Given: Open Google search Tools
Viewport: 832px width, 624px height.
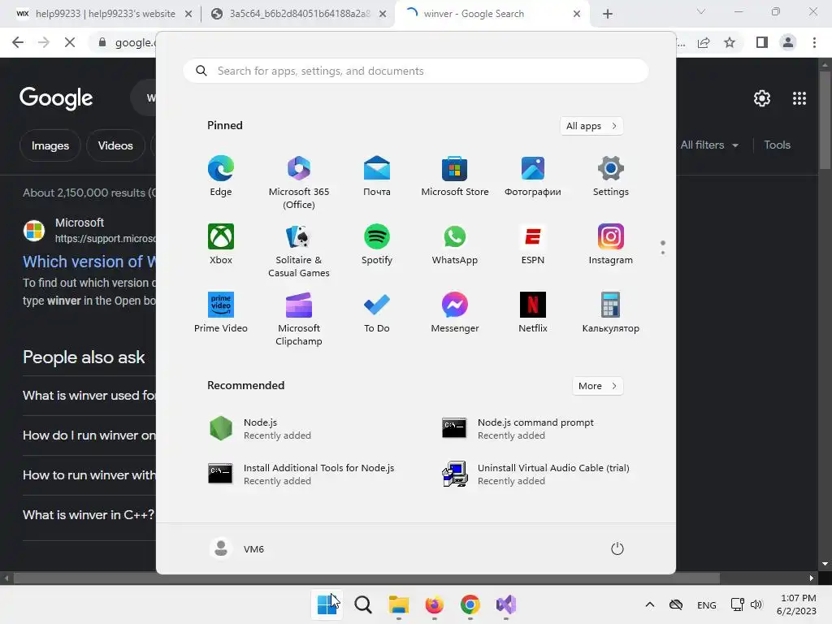Looking at the screenshot, I should tap(777, 145).
